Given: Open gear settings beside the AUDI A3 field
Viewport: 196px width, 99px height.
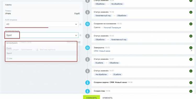Looking at the screenshot, I should pyautogui.click(x=80, y=24).
